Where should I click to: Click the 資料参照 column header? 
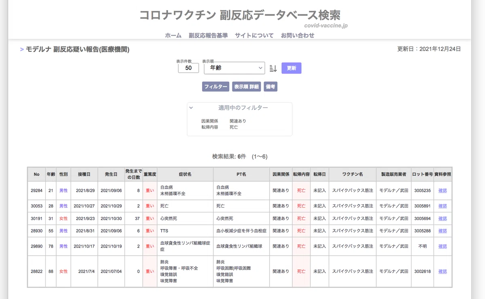(x=443, y=174)
